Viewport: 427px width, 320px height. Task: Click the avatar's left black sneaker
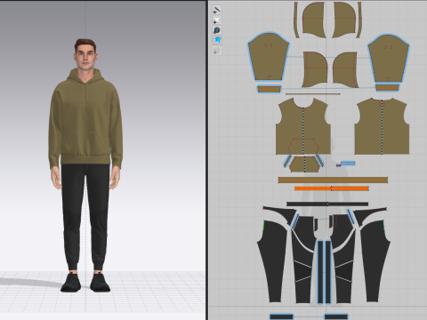coord(101,283)
